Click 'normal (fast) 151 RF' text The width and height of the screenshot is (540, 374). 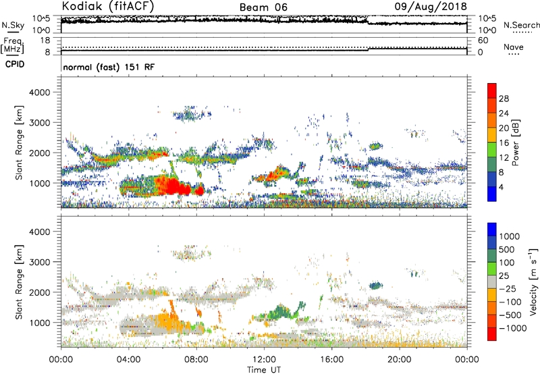(109, 67)
